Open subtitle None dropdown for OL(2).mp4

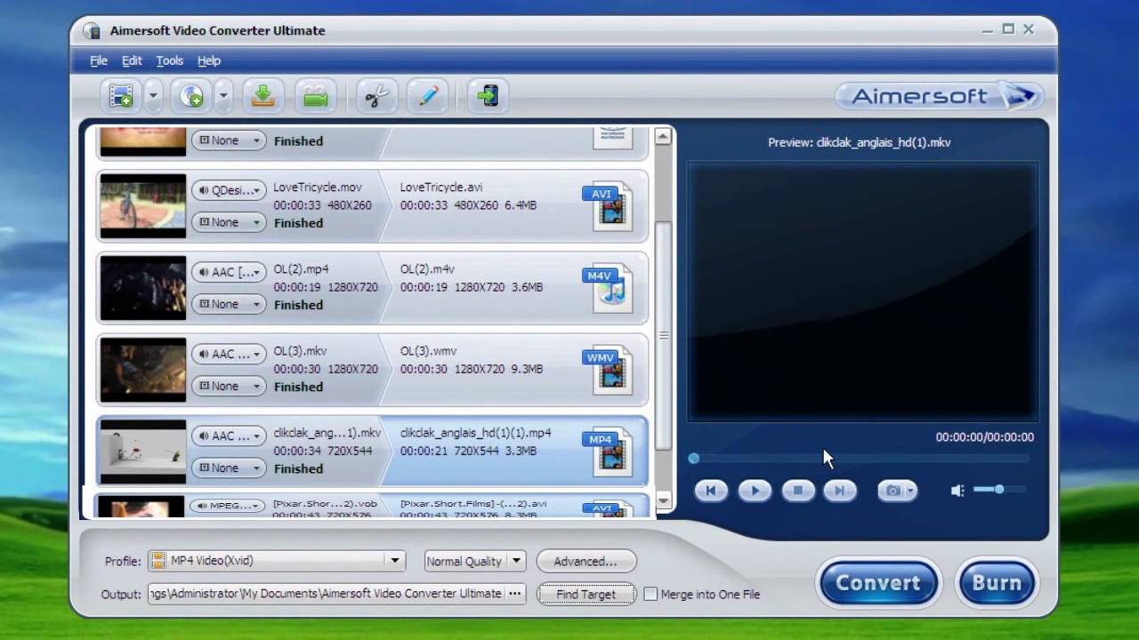(x=229, y=304)
